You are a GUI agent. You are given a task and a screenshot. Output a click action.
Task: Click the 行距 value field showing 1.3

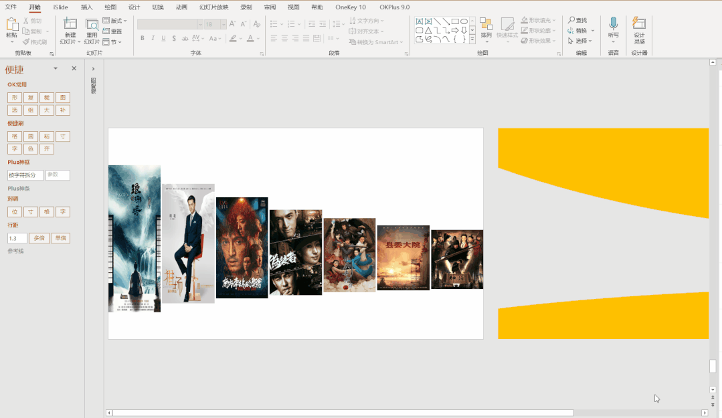pyautogui.click(x=17, y=238)
